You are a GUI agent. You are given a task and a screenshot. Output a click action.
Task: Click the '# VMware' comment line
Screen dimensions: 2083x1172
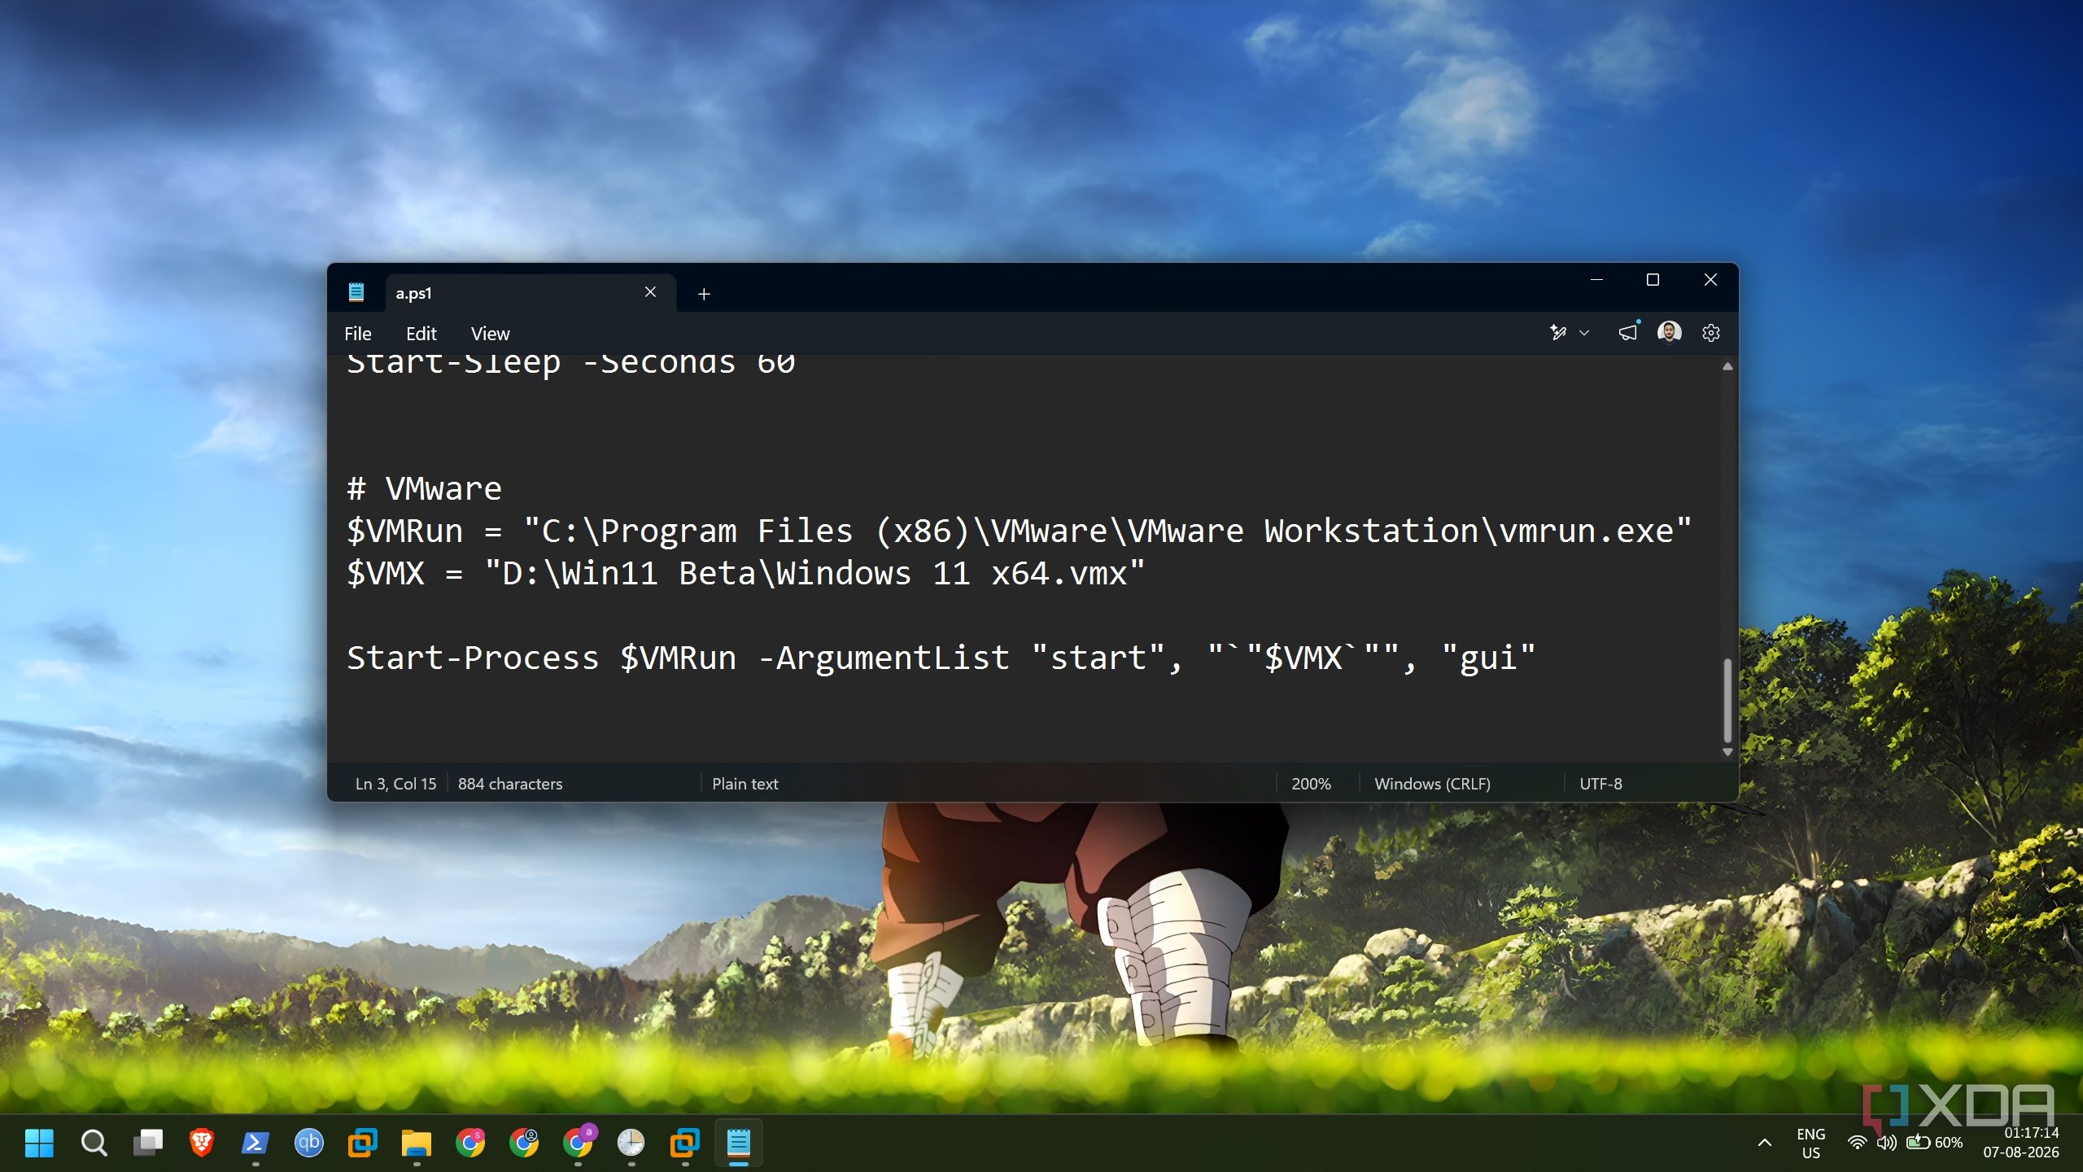coord(424,488)
